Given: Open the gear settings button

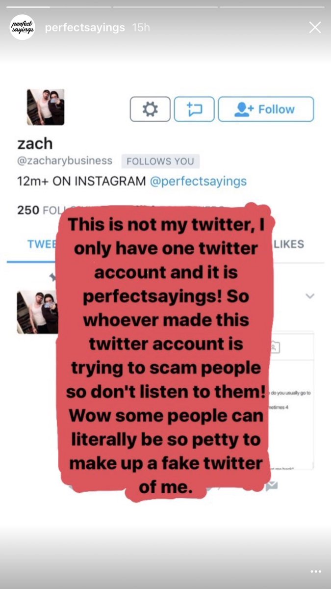Looking at the screenshot, I should (150, 109).
